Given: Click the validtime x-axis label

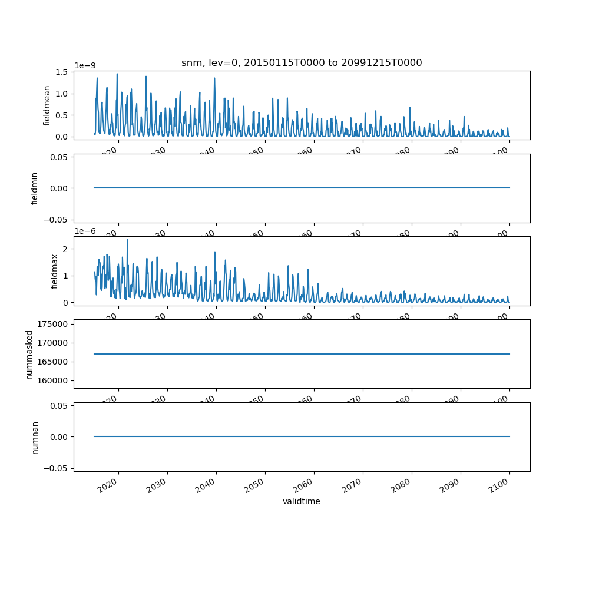Looking at the screenshot, I should point(302,502).
